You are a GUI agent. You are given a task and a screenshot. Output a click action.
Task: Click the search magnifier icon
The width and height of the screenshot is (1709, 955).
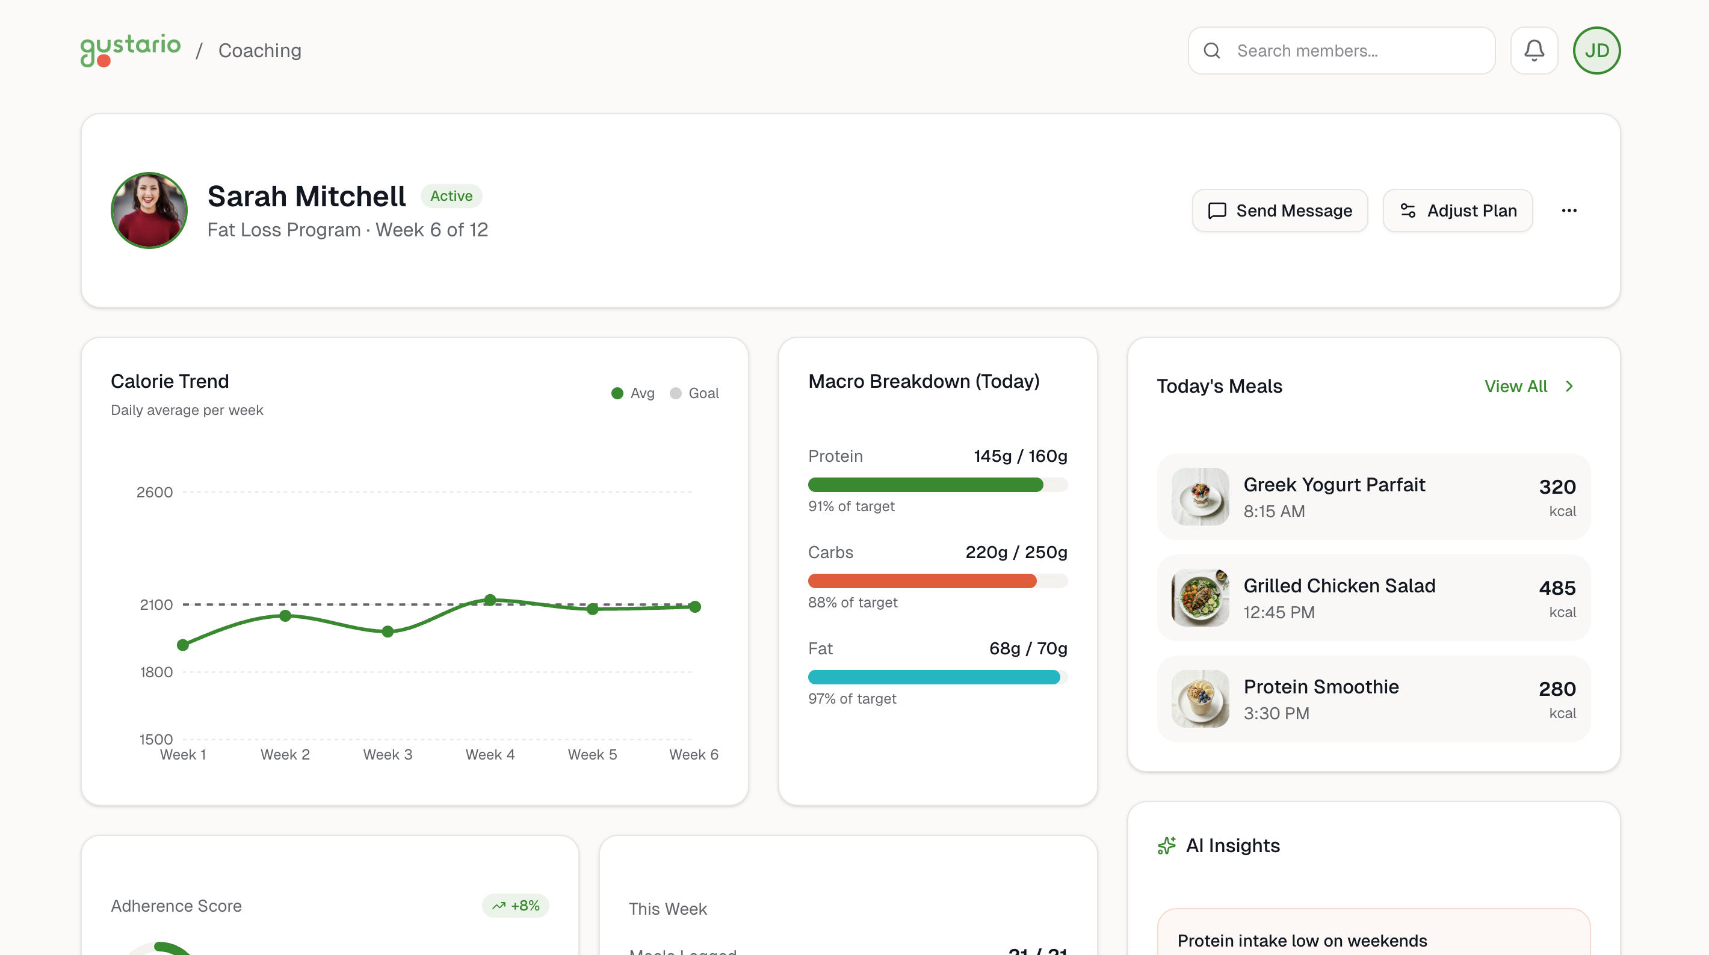(1213, 50)
